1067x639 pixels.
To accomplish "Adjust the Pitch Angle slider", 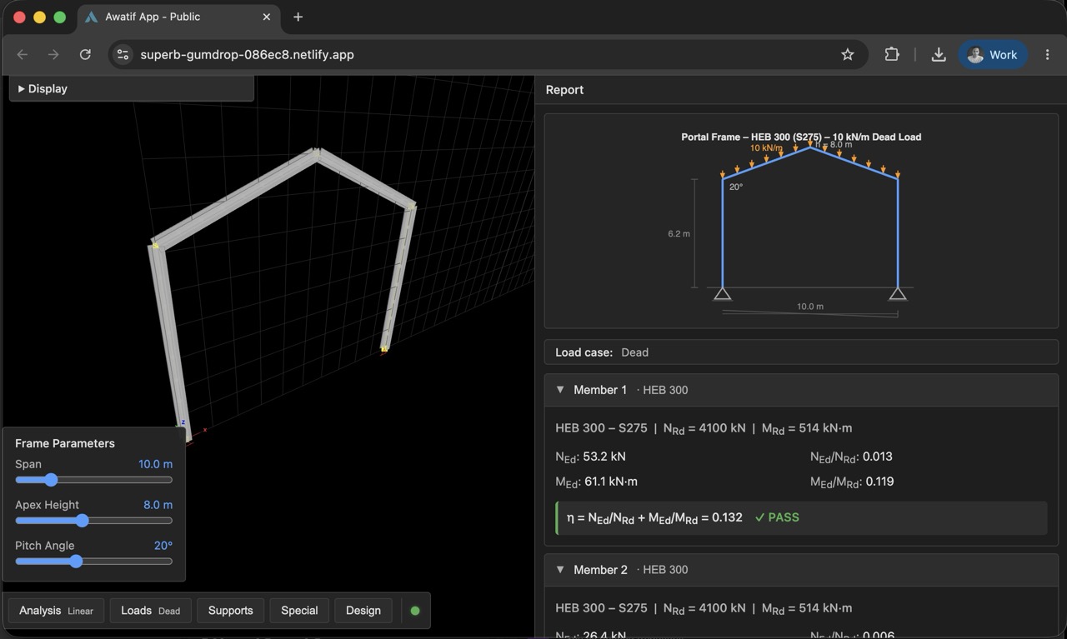I will point(93,562).
